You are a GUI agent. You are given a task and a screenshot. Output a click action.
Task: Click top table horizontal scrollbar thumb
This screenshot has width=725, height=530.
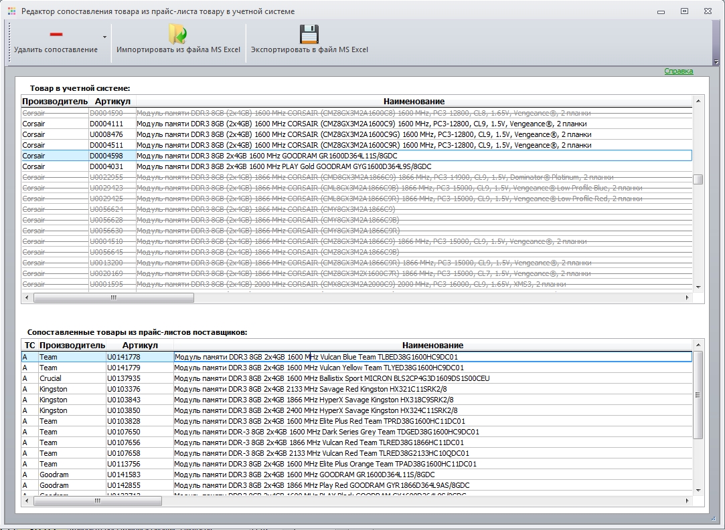[x=113, y=298]
